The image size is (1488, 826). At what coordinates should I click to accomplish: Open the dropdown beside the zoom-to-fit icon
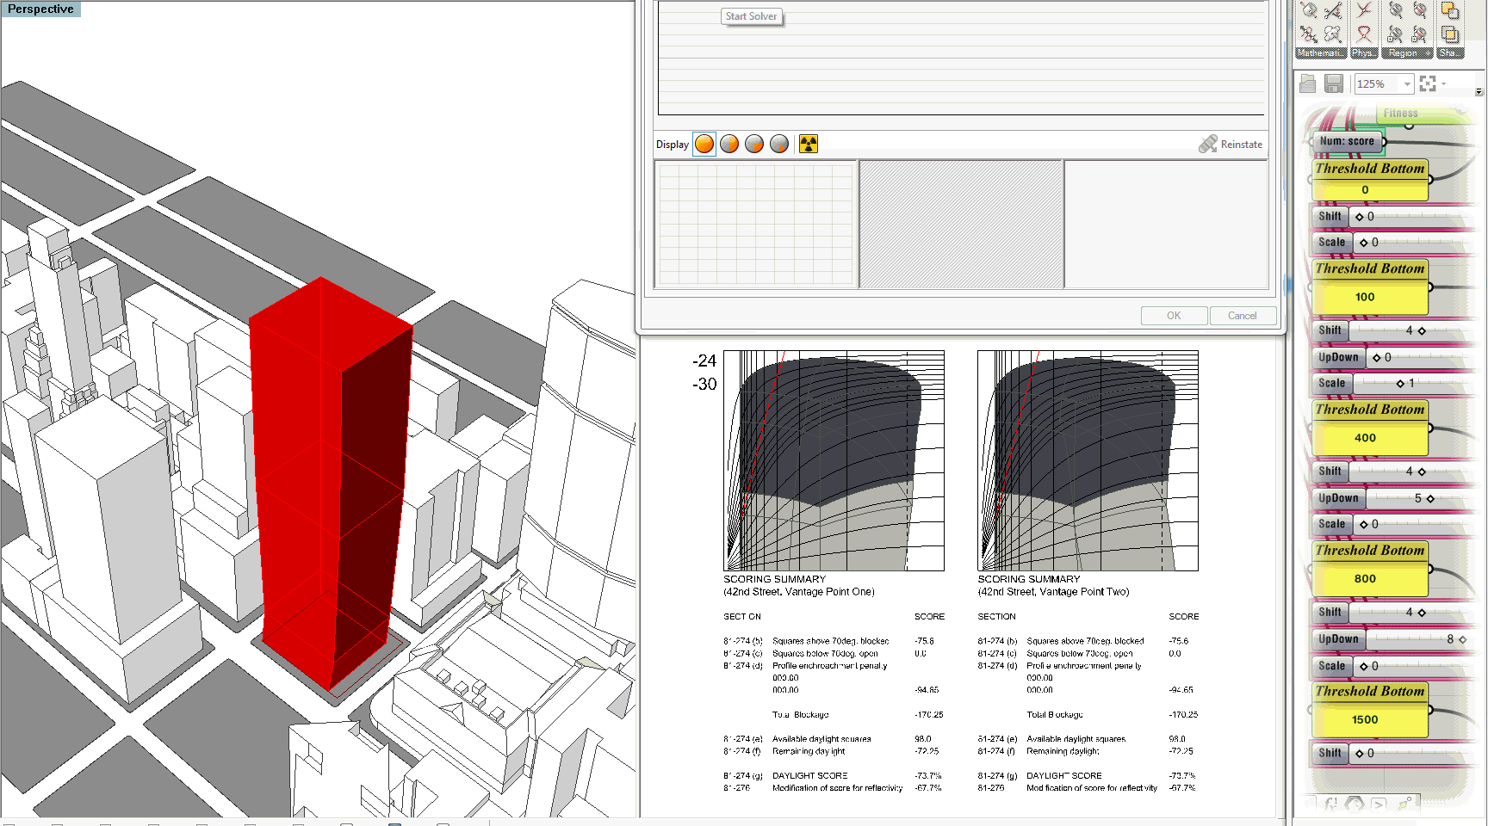[x=1443, y=83]
